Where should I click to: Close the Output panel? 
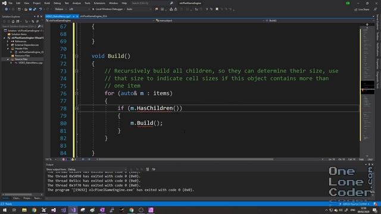tap(373, 165)
